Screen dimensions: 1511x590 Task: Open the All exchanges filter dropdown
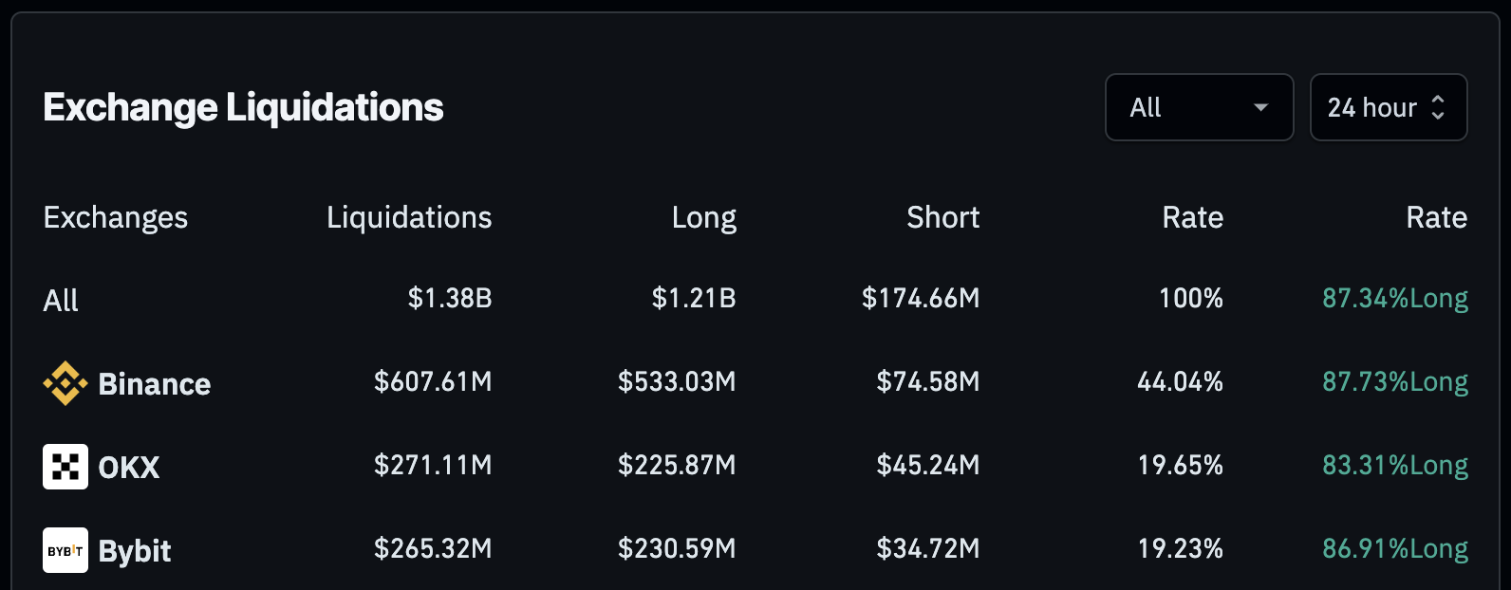tap(1199, 107)
